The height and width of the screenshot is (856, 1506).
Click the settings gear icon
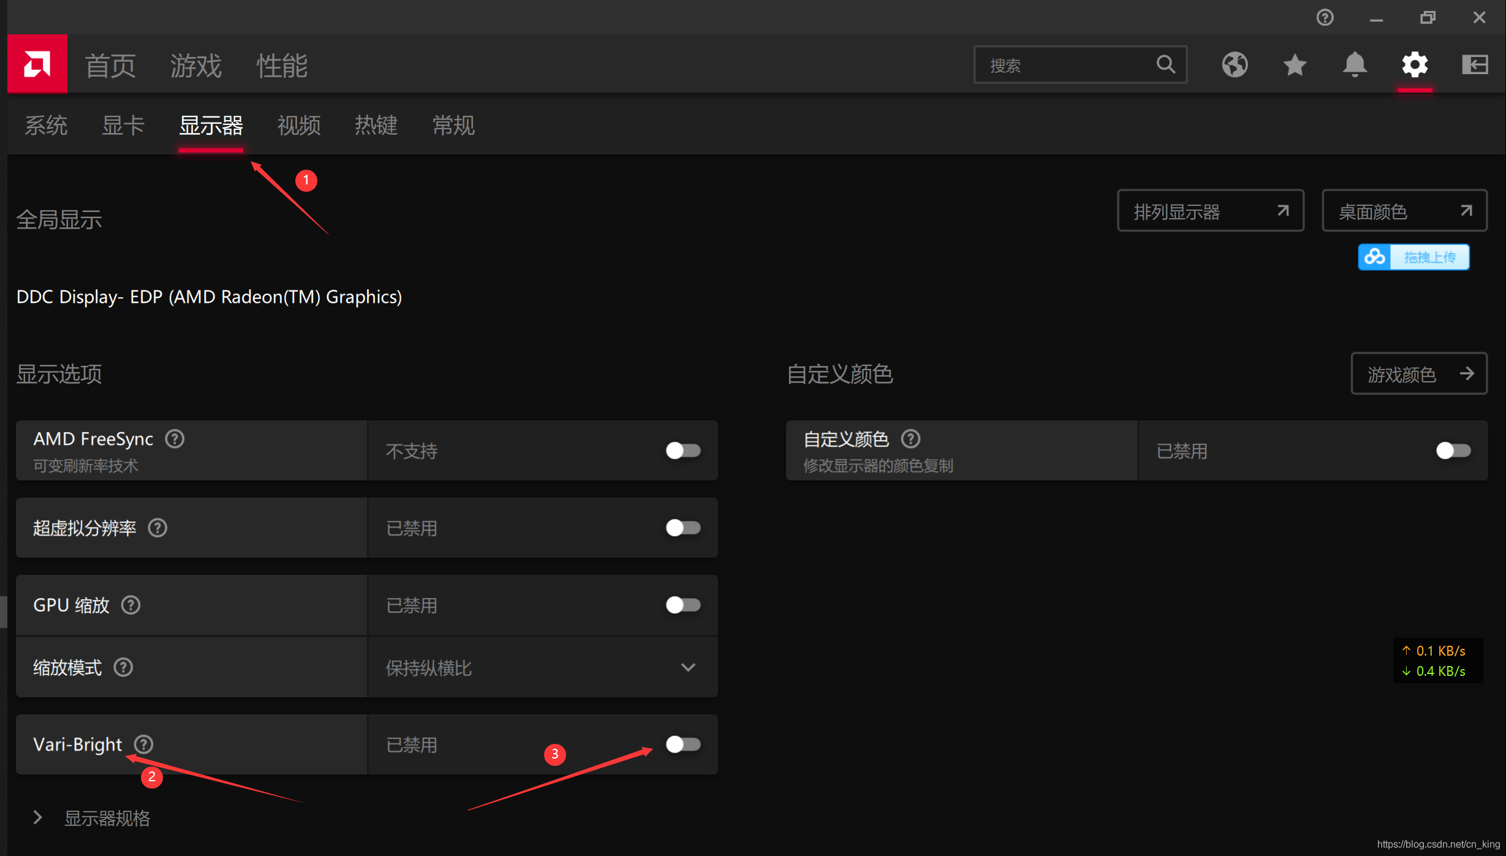(1414, 64)
